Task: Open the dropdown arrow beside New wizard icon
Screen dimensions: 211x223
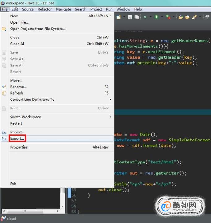Action: coord(124,17)
